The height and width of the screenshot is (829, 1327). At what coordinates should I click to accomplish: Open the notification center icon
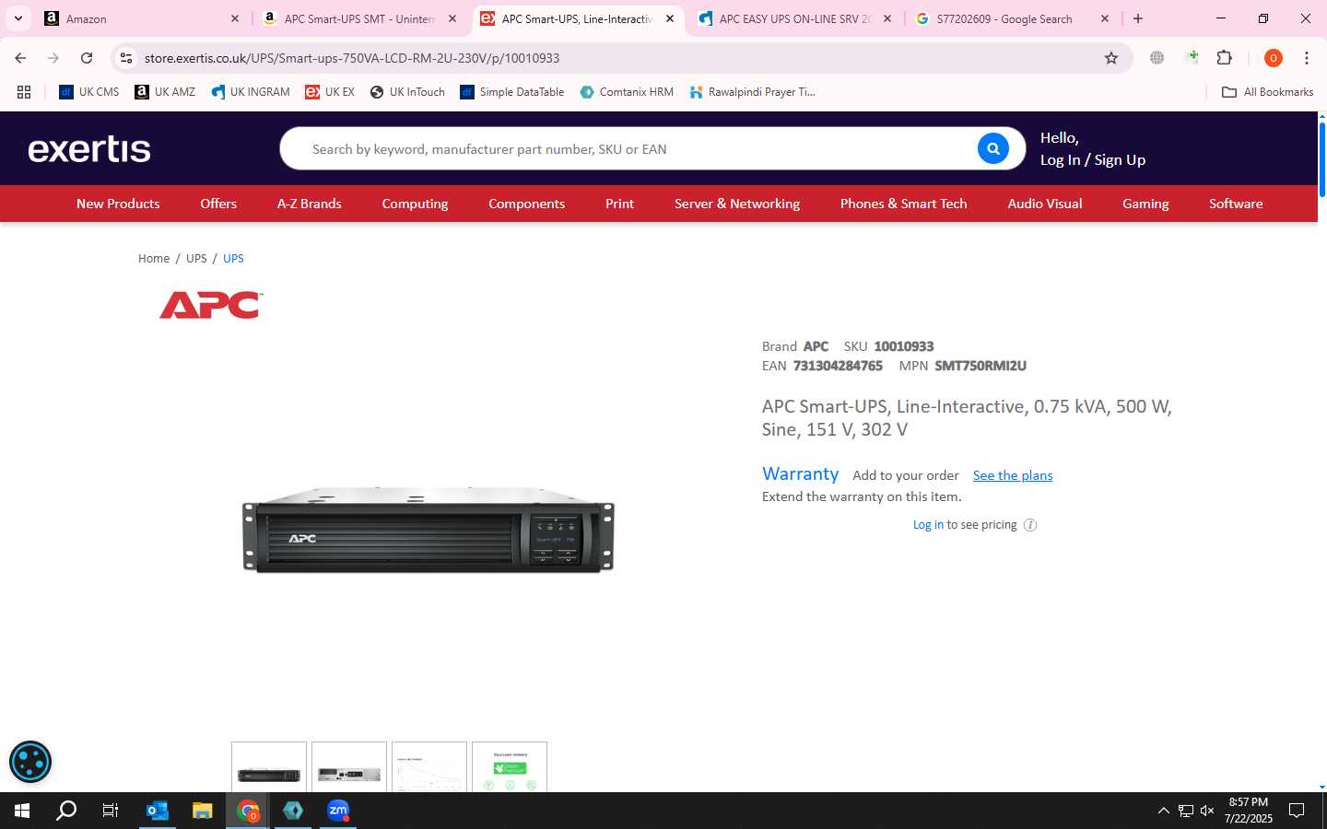[x=1297, y=811]
